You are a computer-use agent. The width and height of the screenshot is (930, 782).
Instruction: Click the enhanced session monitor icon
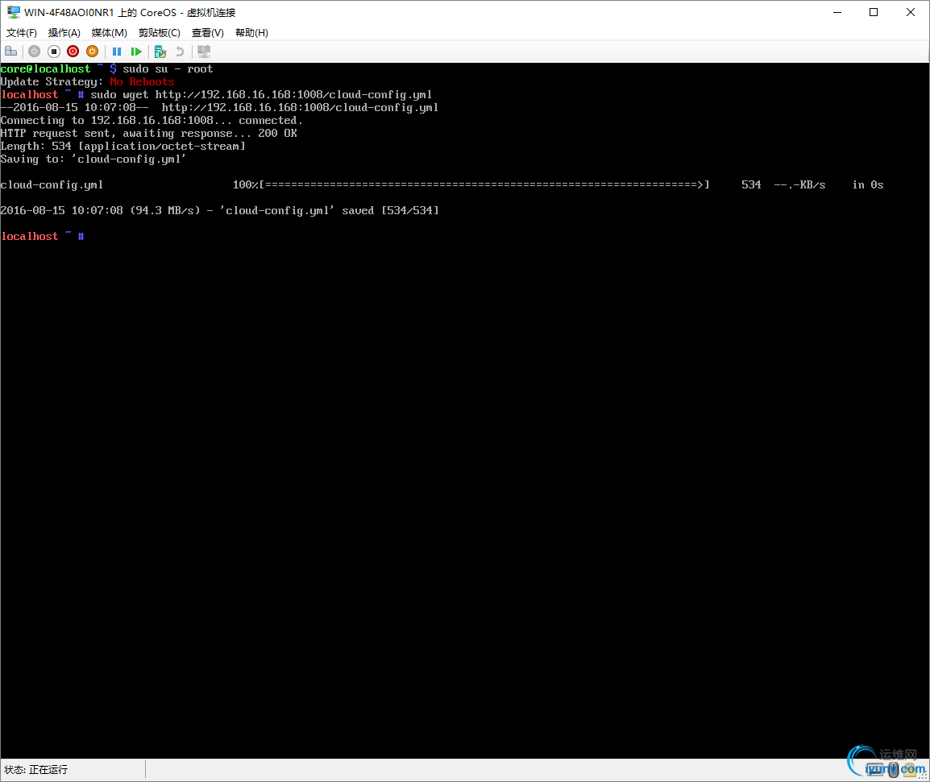click(204, 52)
